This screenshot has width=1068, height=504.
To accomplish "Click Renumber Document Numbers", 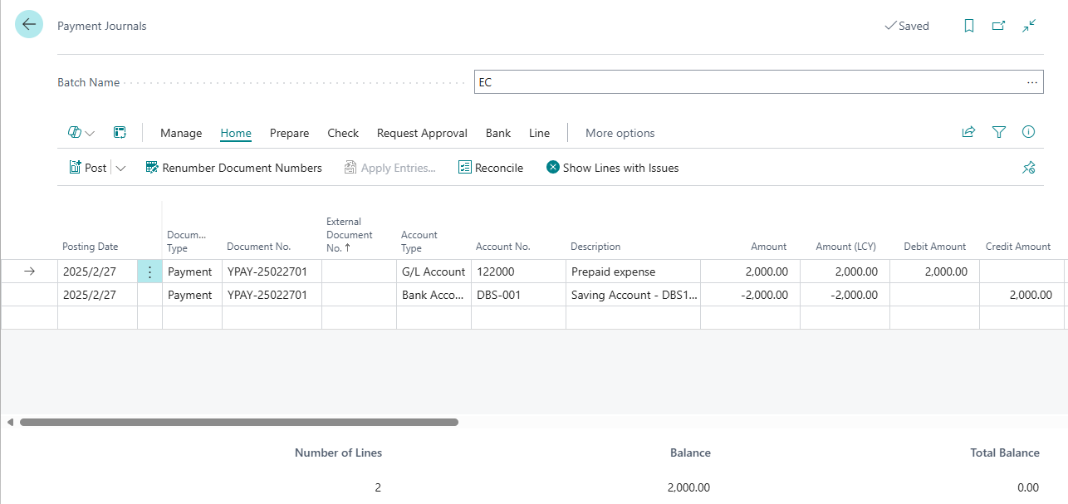I will pyautogui.click(x=233, y=168).
